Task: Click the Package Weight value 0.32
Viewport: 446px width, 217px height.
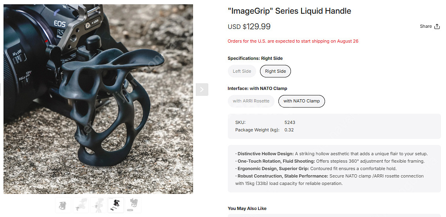Action: (289, 130)
